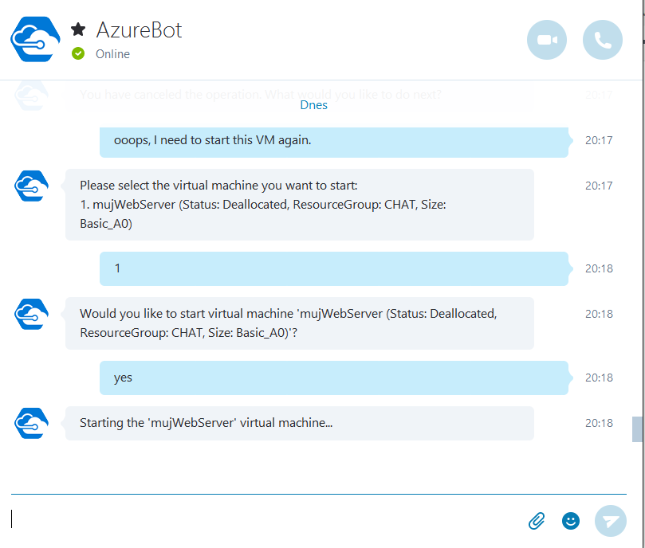Click the AzureBot contact name in the header

pyautogui.click(x=139, y=30)
